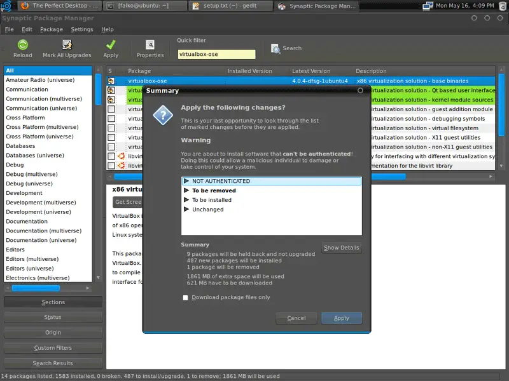
Task: Open the File menu
Action: [9, 29]
